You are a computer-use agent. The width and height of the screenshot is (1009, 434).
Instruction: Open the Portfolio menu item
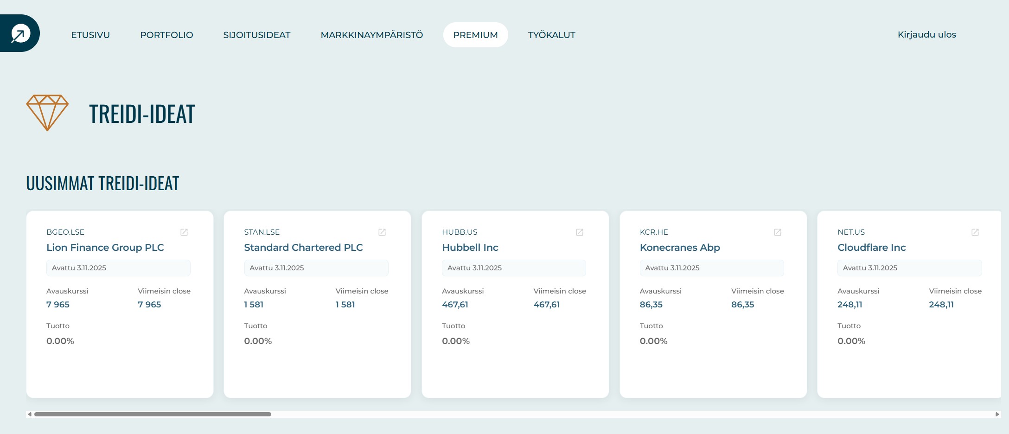click(x=166, y=35)
